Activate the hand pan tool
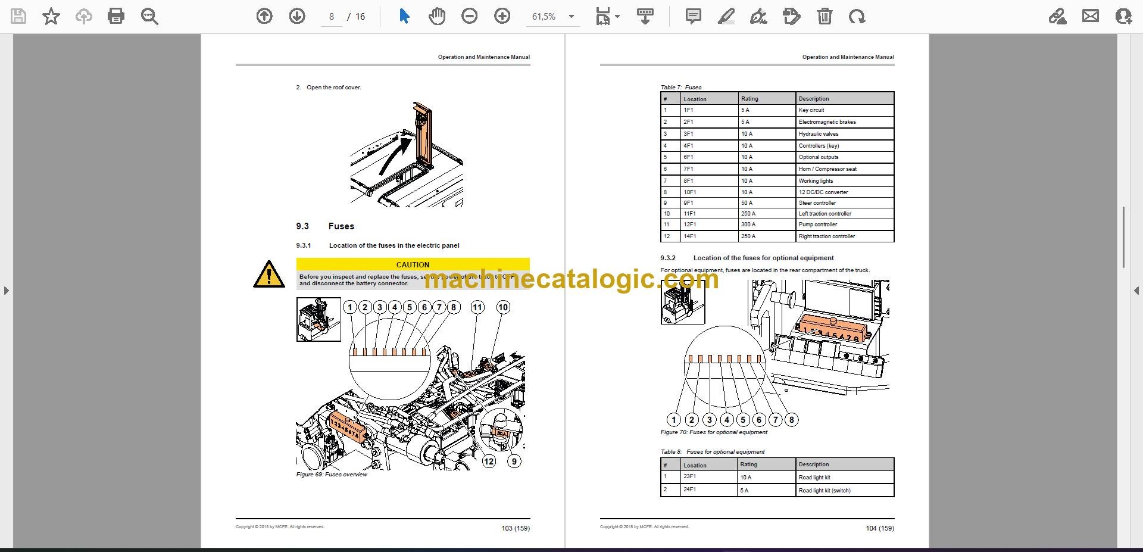Viewport: 1143px width, 552px height. tap(437, 17)
